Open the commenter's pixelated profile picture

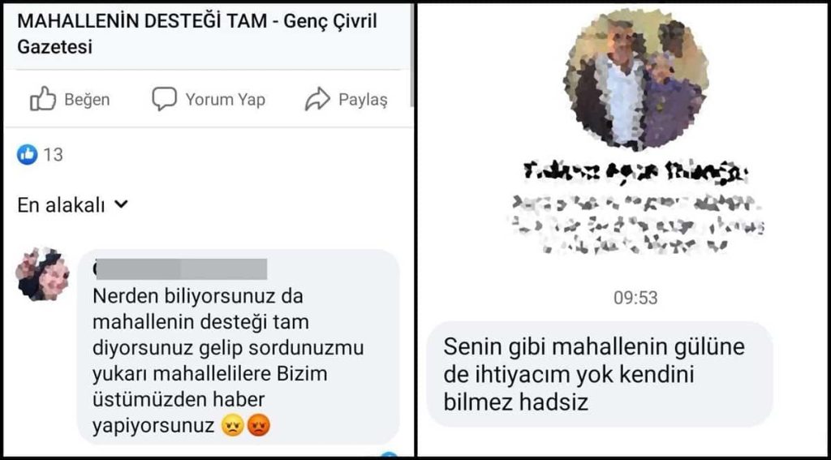coord(42,274)
